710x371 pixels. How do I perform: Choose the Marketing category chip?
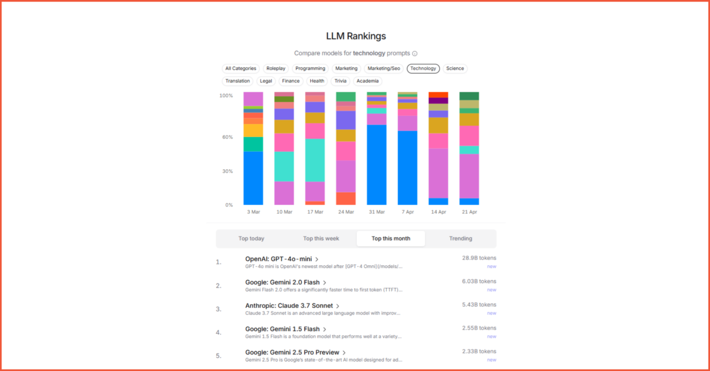[x=346, y=69]
